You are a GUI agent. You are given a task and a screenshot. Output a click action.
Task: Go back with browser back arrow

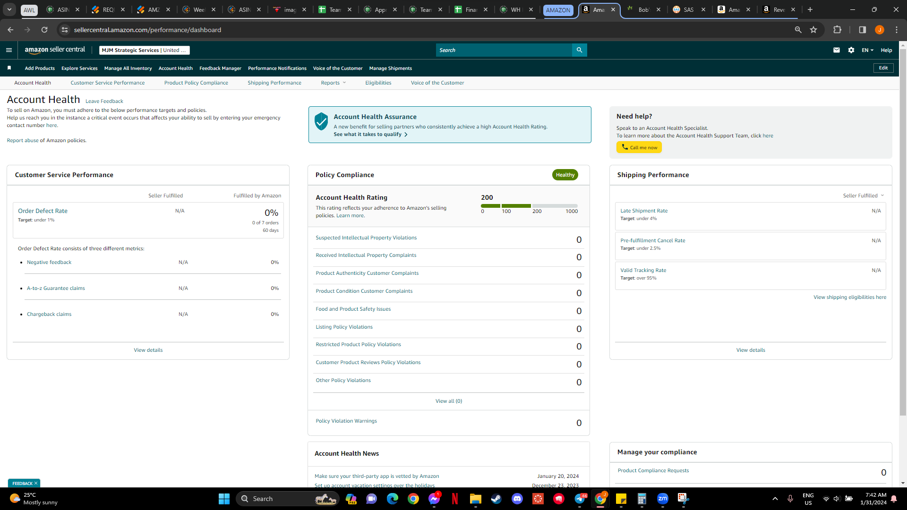pos(10,30)
